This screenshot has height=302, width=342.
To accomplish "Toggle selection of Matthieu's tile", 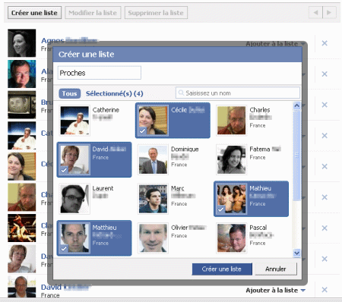I will pos(94,238).
